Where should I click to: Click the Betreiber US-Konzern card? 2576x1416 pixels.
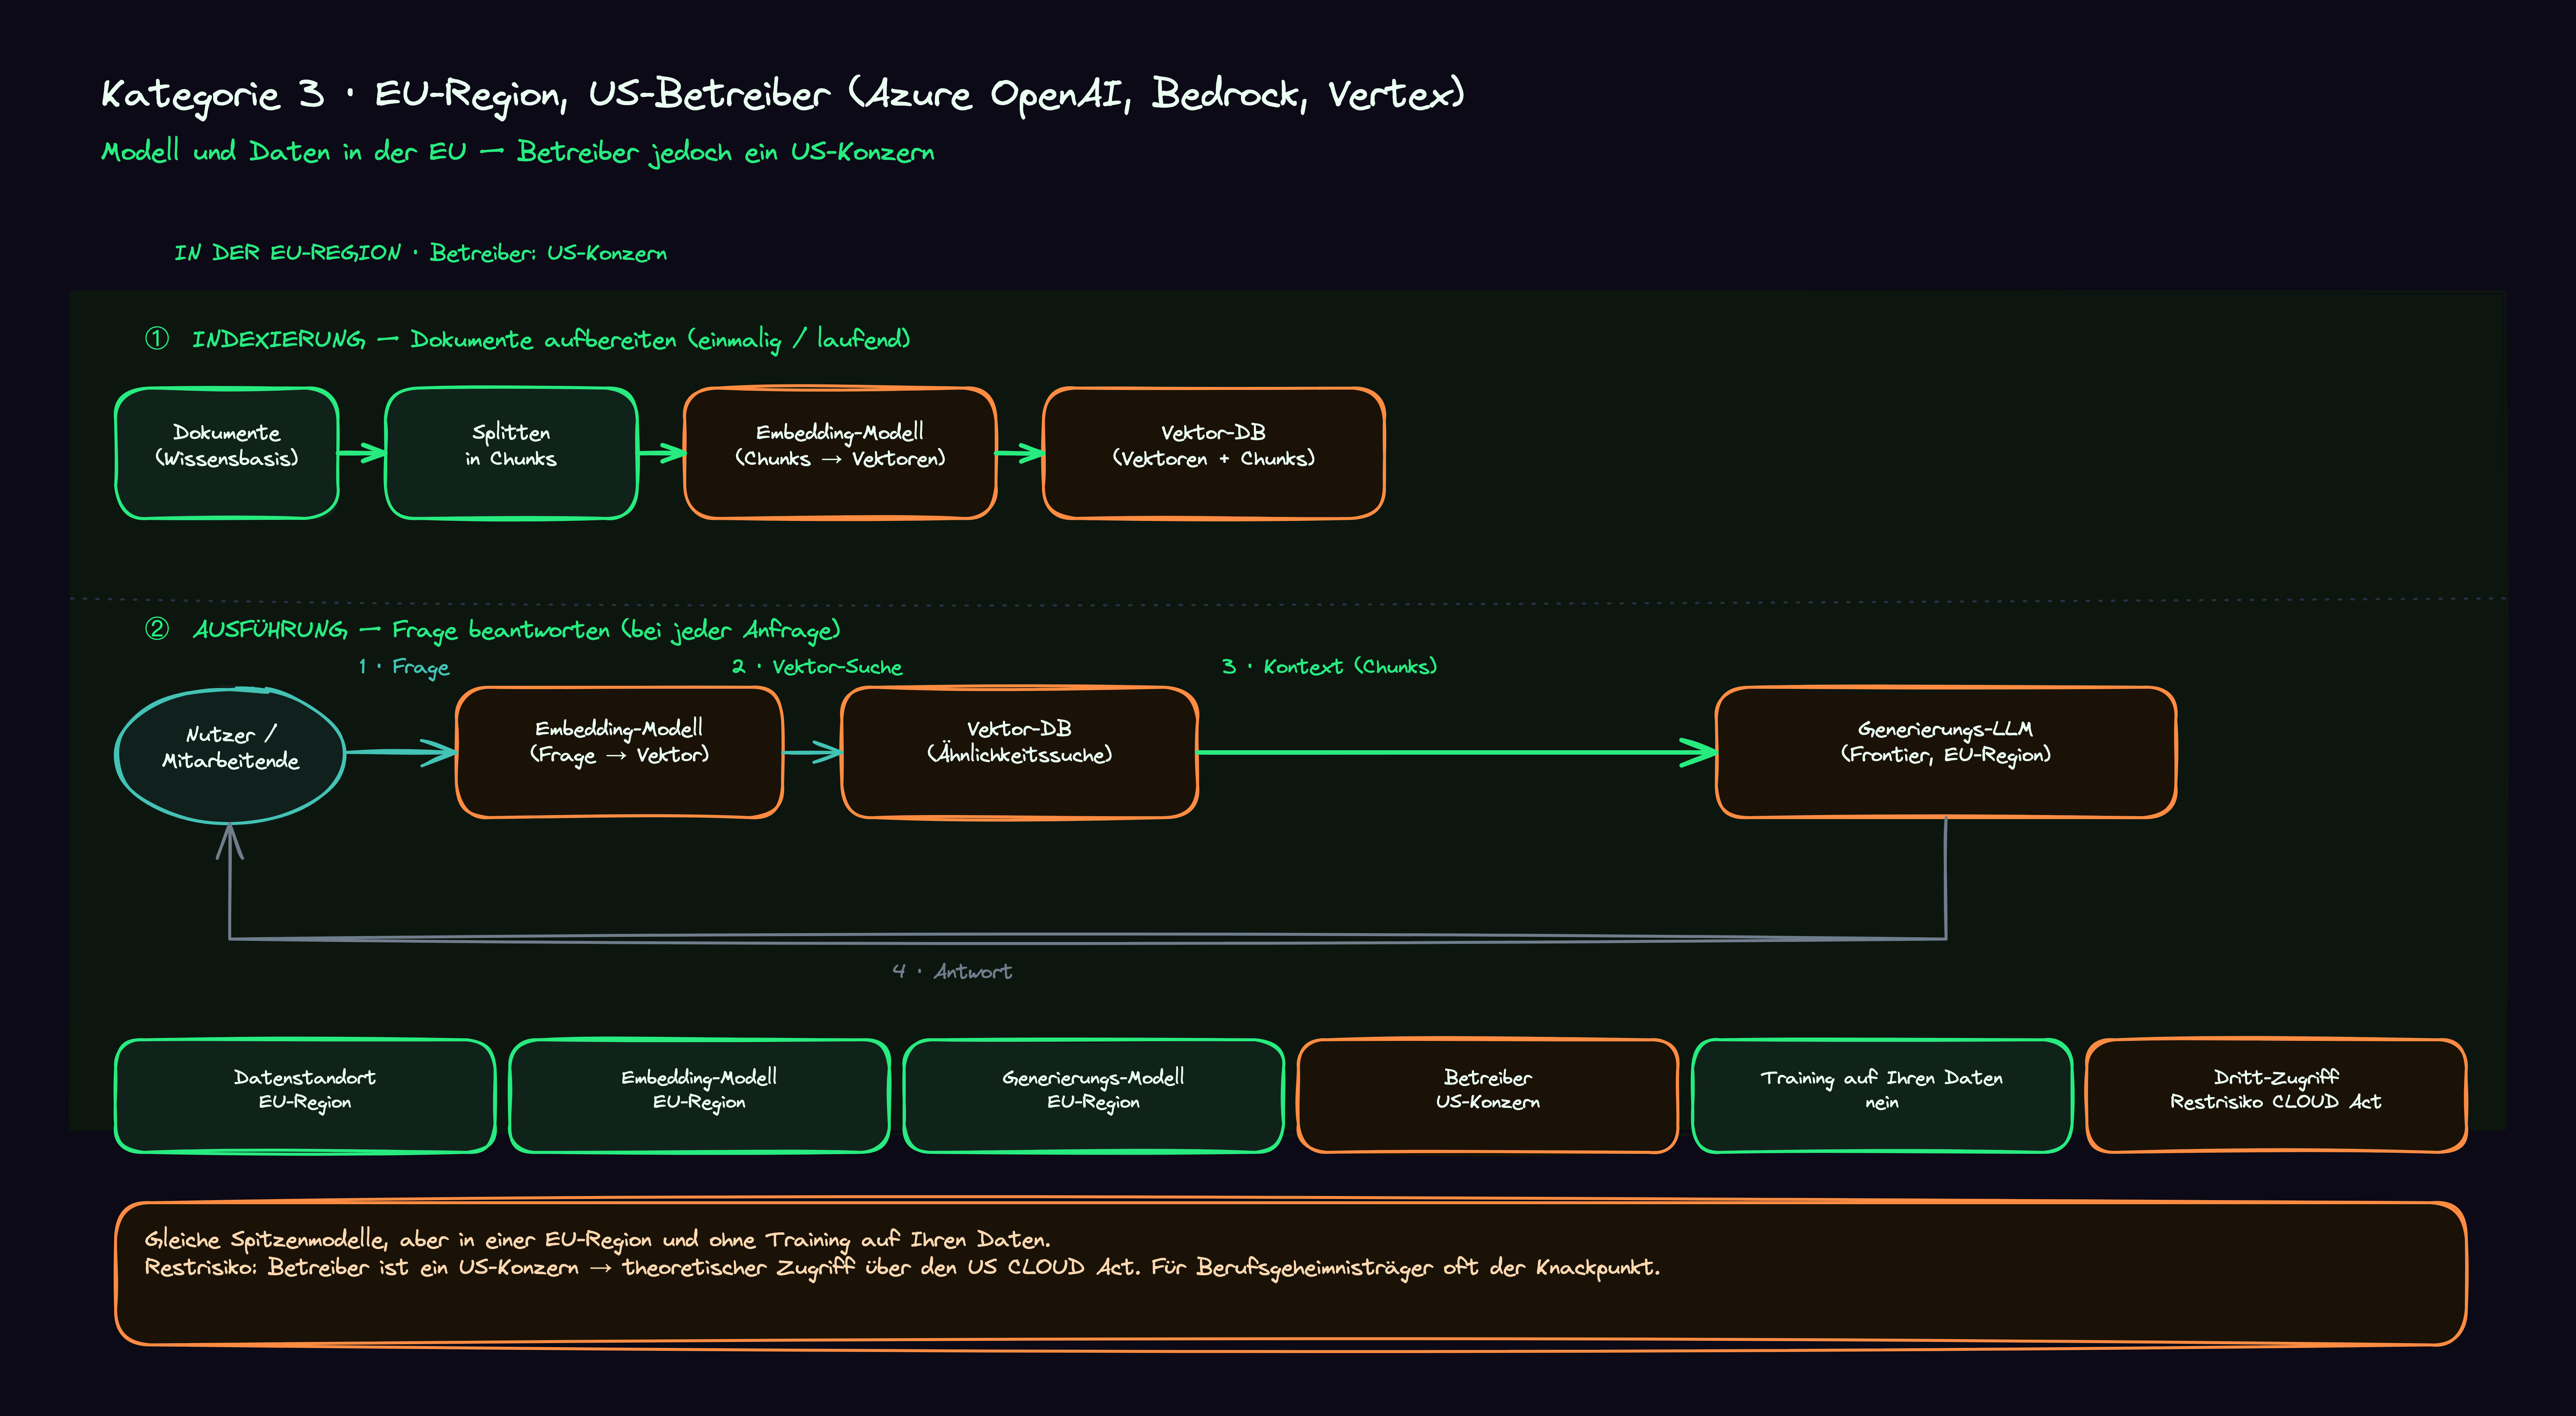pyautogui.click(x=1487, y=1095)
